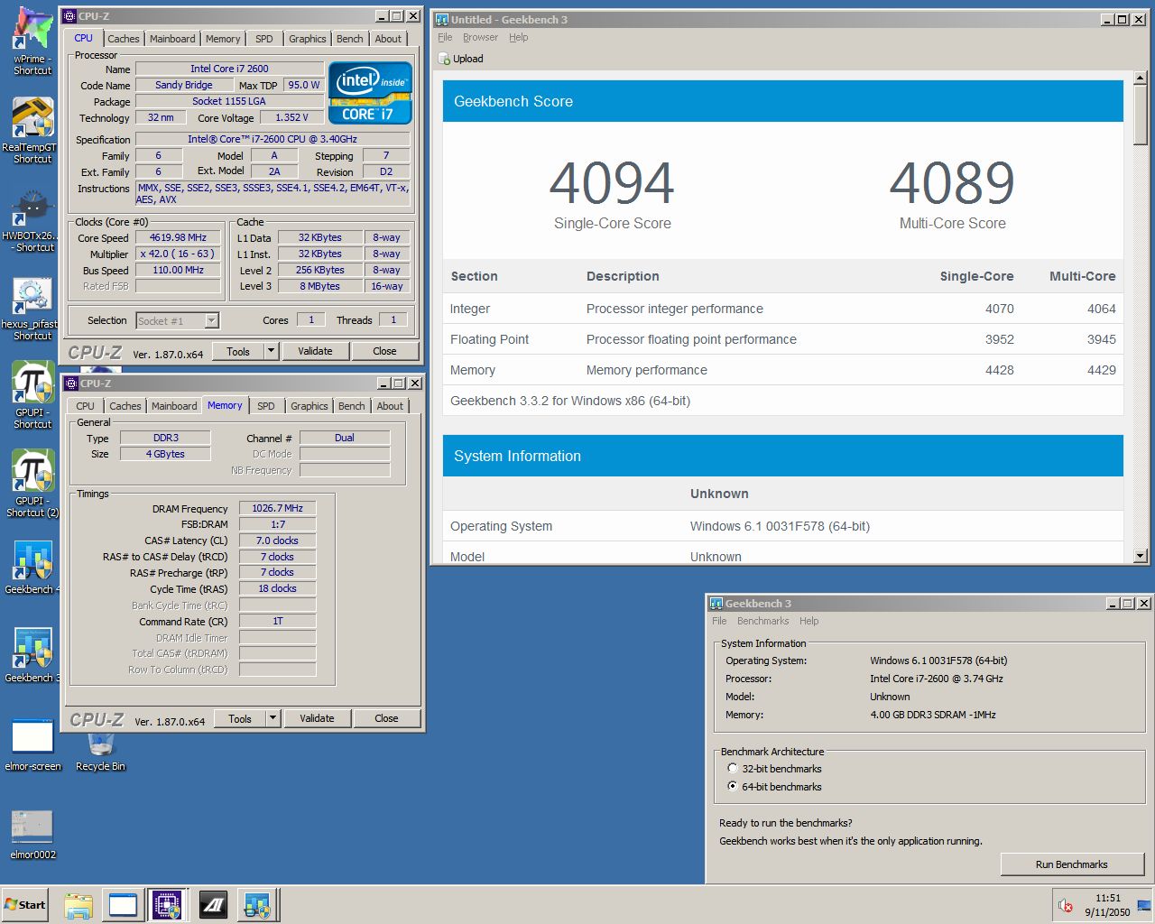Click the Intel Core i7 logo in CPU-Z

370,93
